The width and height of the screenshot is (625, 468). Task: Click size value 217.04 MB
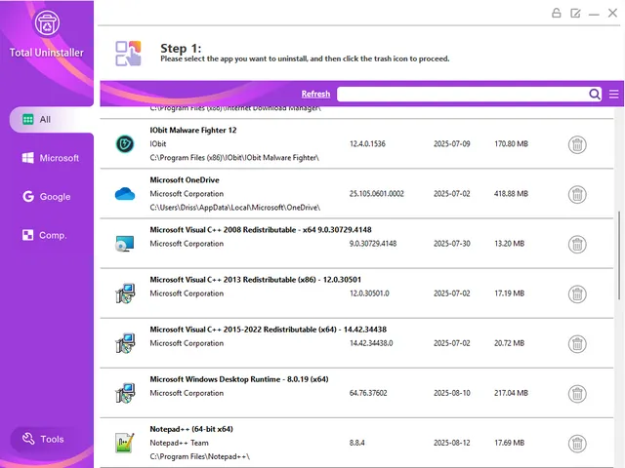511,393
